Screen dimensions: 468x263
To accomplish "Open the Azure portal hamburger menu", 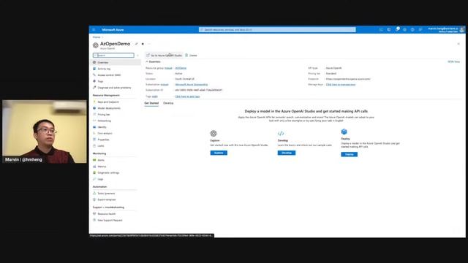I will click(94, 30).
